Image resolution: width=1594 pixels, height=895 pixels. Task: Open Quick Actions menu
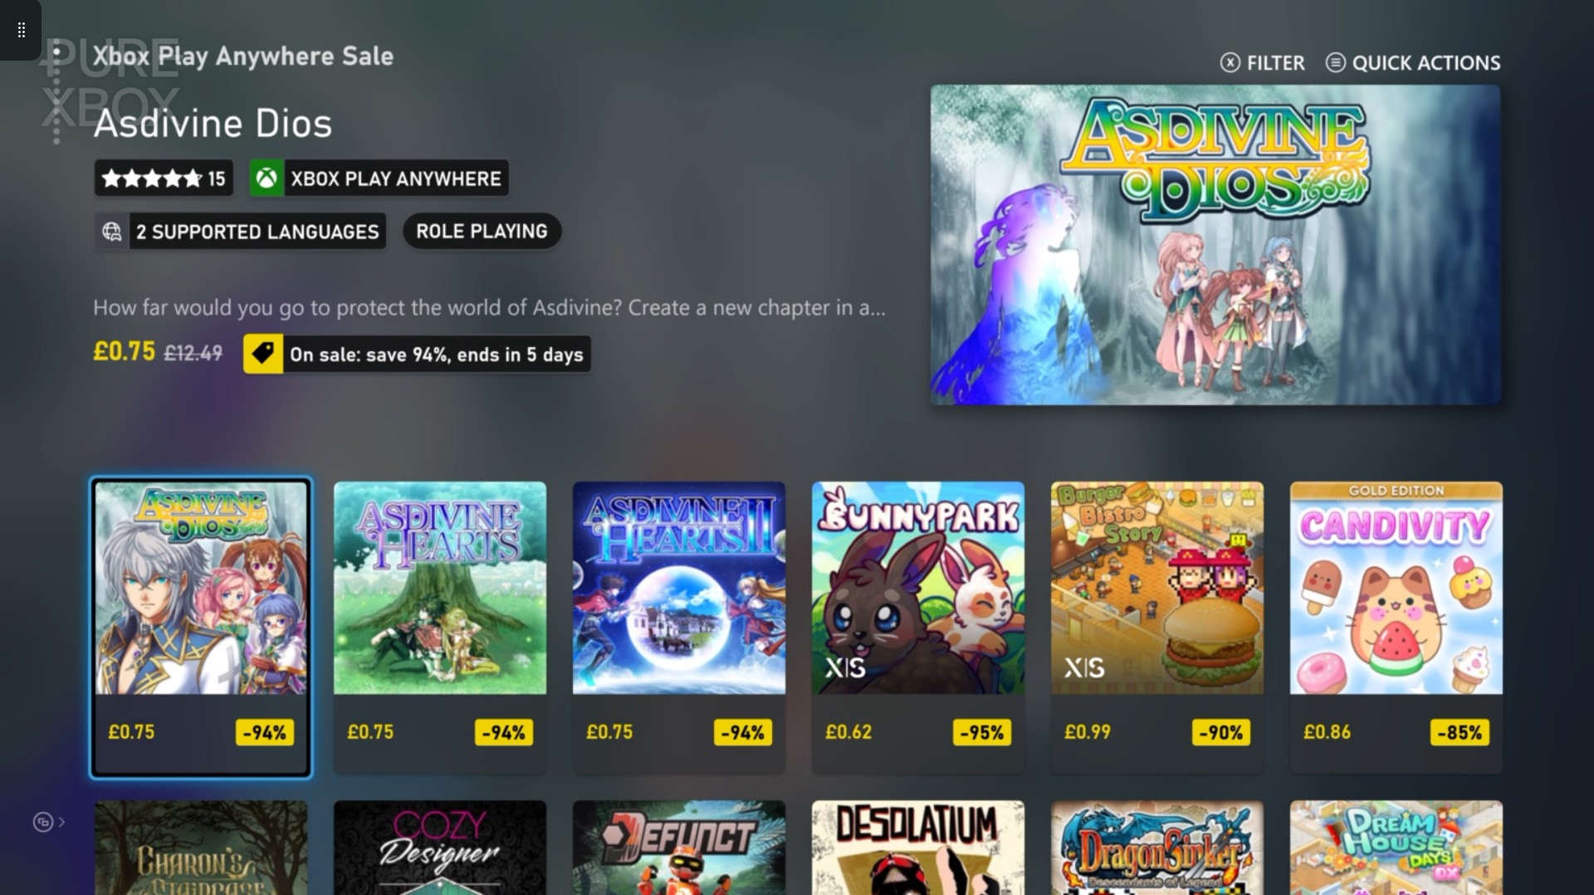coord(1413,63)
